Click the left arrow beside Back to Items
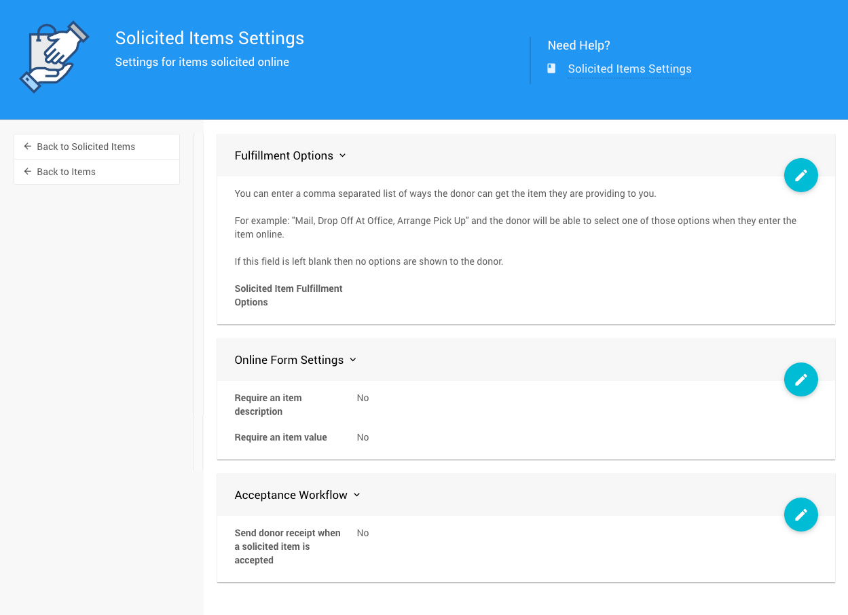Screen dimensions: 848x615 pos(28,172)
